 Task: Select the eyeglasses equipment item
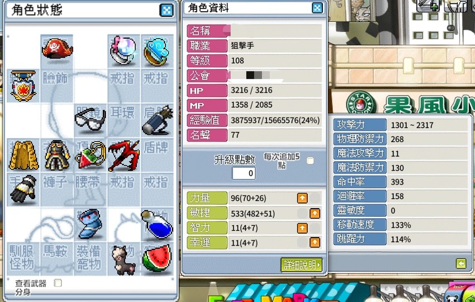point(91,120)
